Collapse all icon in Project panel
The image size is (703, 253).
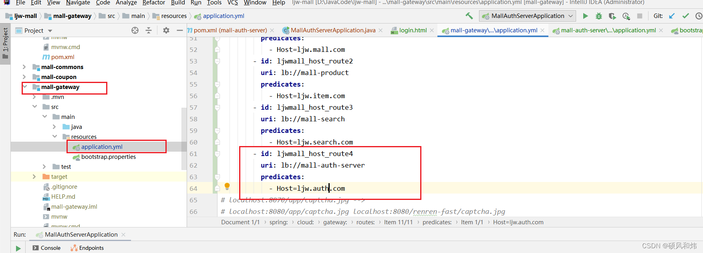point(149,30)
